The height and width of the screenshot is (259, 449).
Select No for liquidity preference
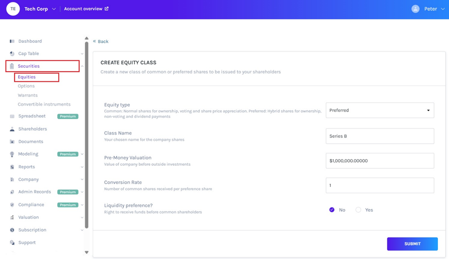click(x=332, y=210)
